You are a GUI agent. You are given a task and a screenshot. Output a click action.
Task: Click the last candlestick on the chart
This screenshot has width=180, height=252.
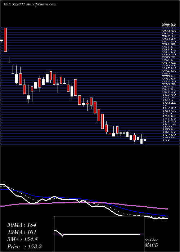[145, 140]
